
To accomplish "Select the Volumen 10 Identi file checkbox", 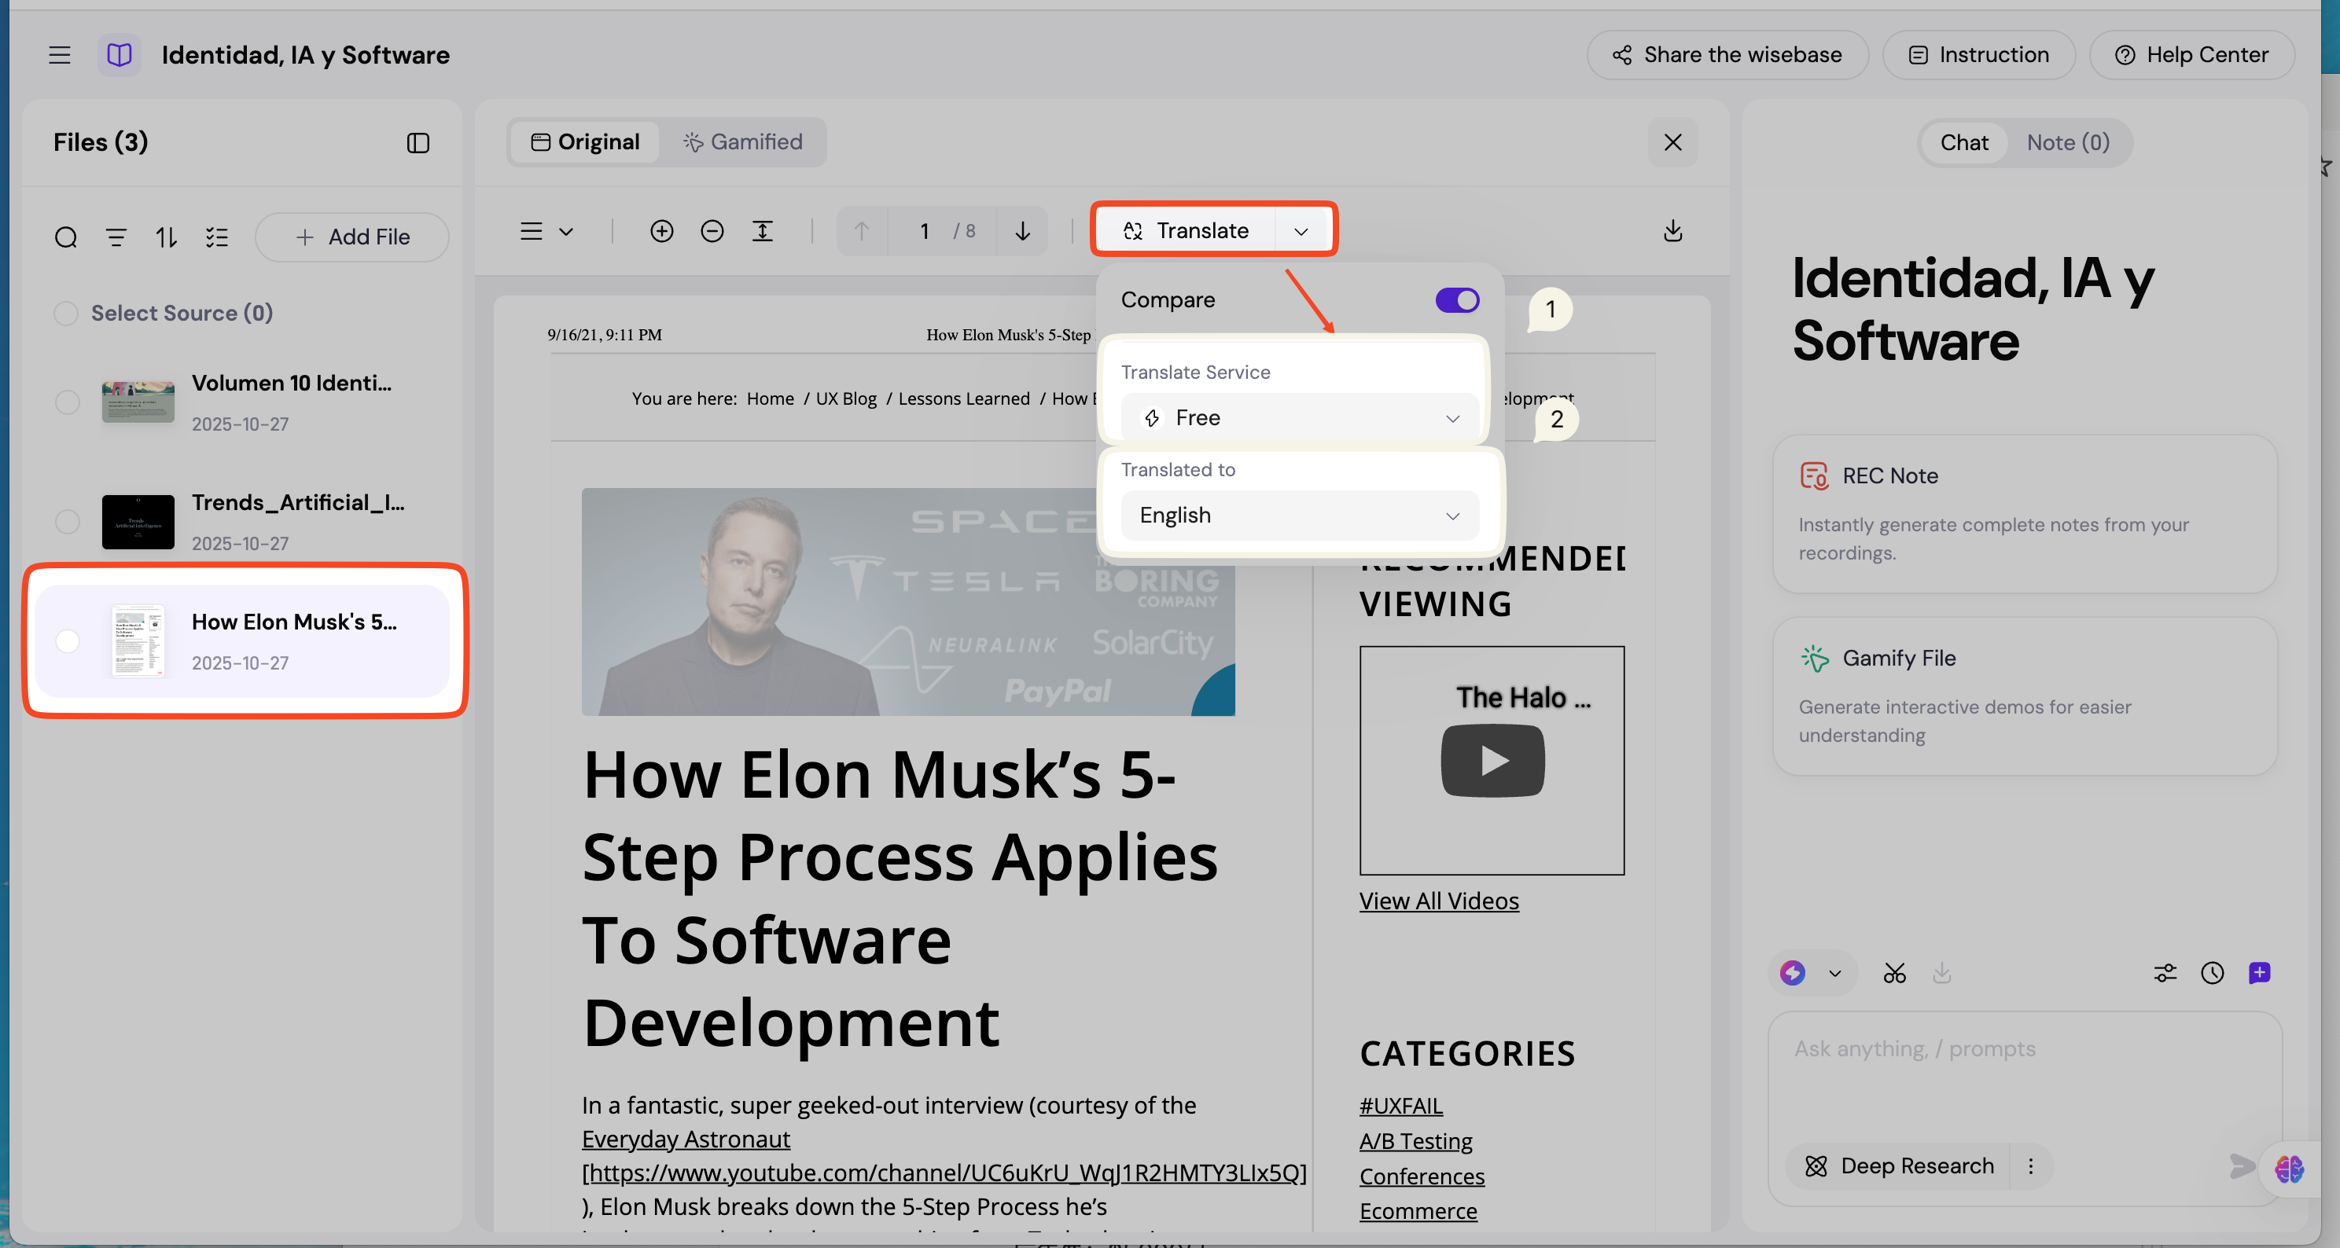I will click(x=67, y=402).
